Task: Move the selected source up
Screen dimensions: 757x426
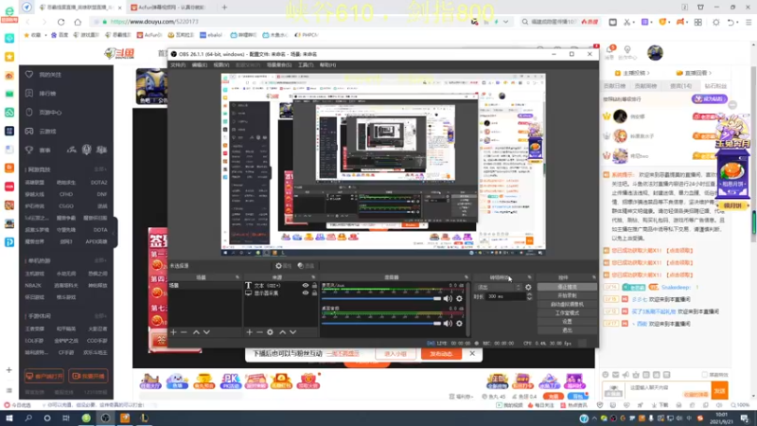Action: click(282, 332)
